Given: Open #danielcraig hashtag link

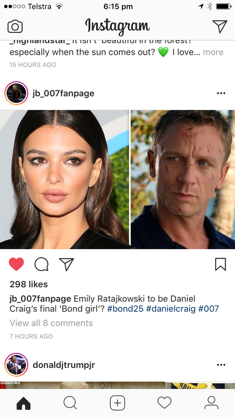Looking at the screenshot, I should [x=171, y=309].
